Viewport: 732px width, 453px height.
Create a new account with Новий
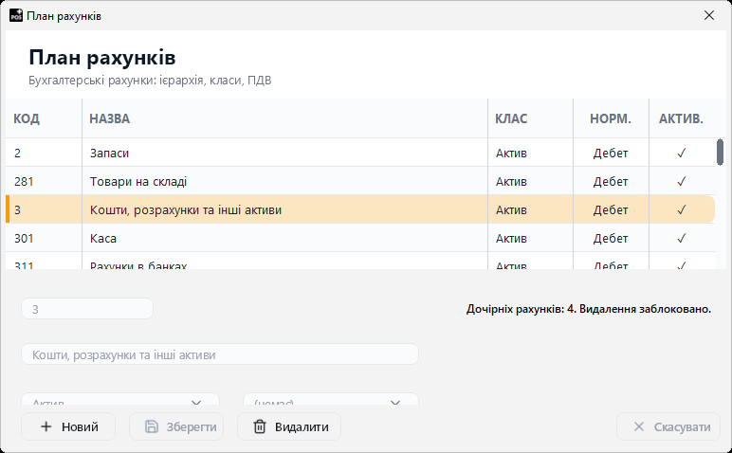click(68, 426)
